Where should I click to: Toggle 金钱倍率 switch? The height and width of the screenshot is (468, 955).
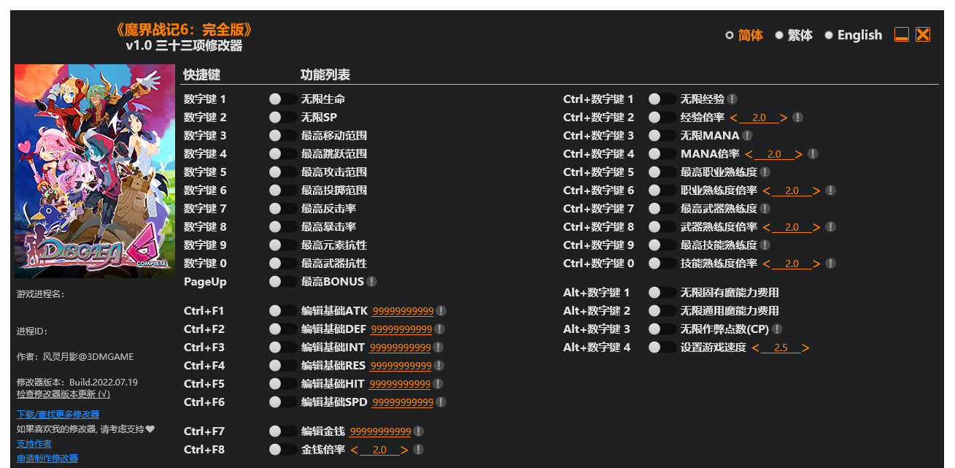[x=282, y=450]
